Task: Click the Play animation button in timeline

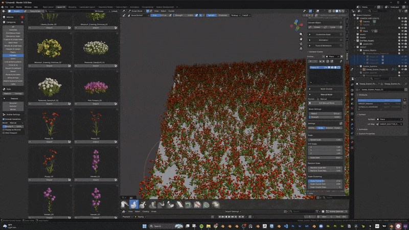Action: click(x=229, y=217)
